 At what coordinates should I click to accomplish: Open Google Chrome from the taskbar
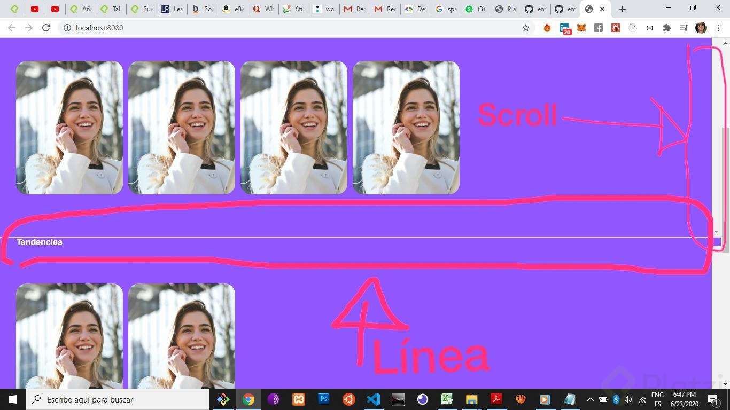click(248, 399)
